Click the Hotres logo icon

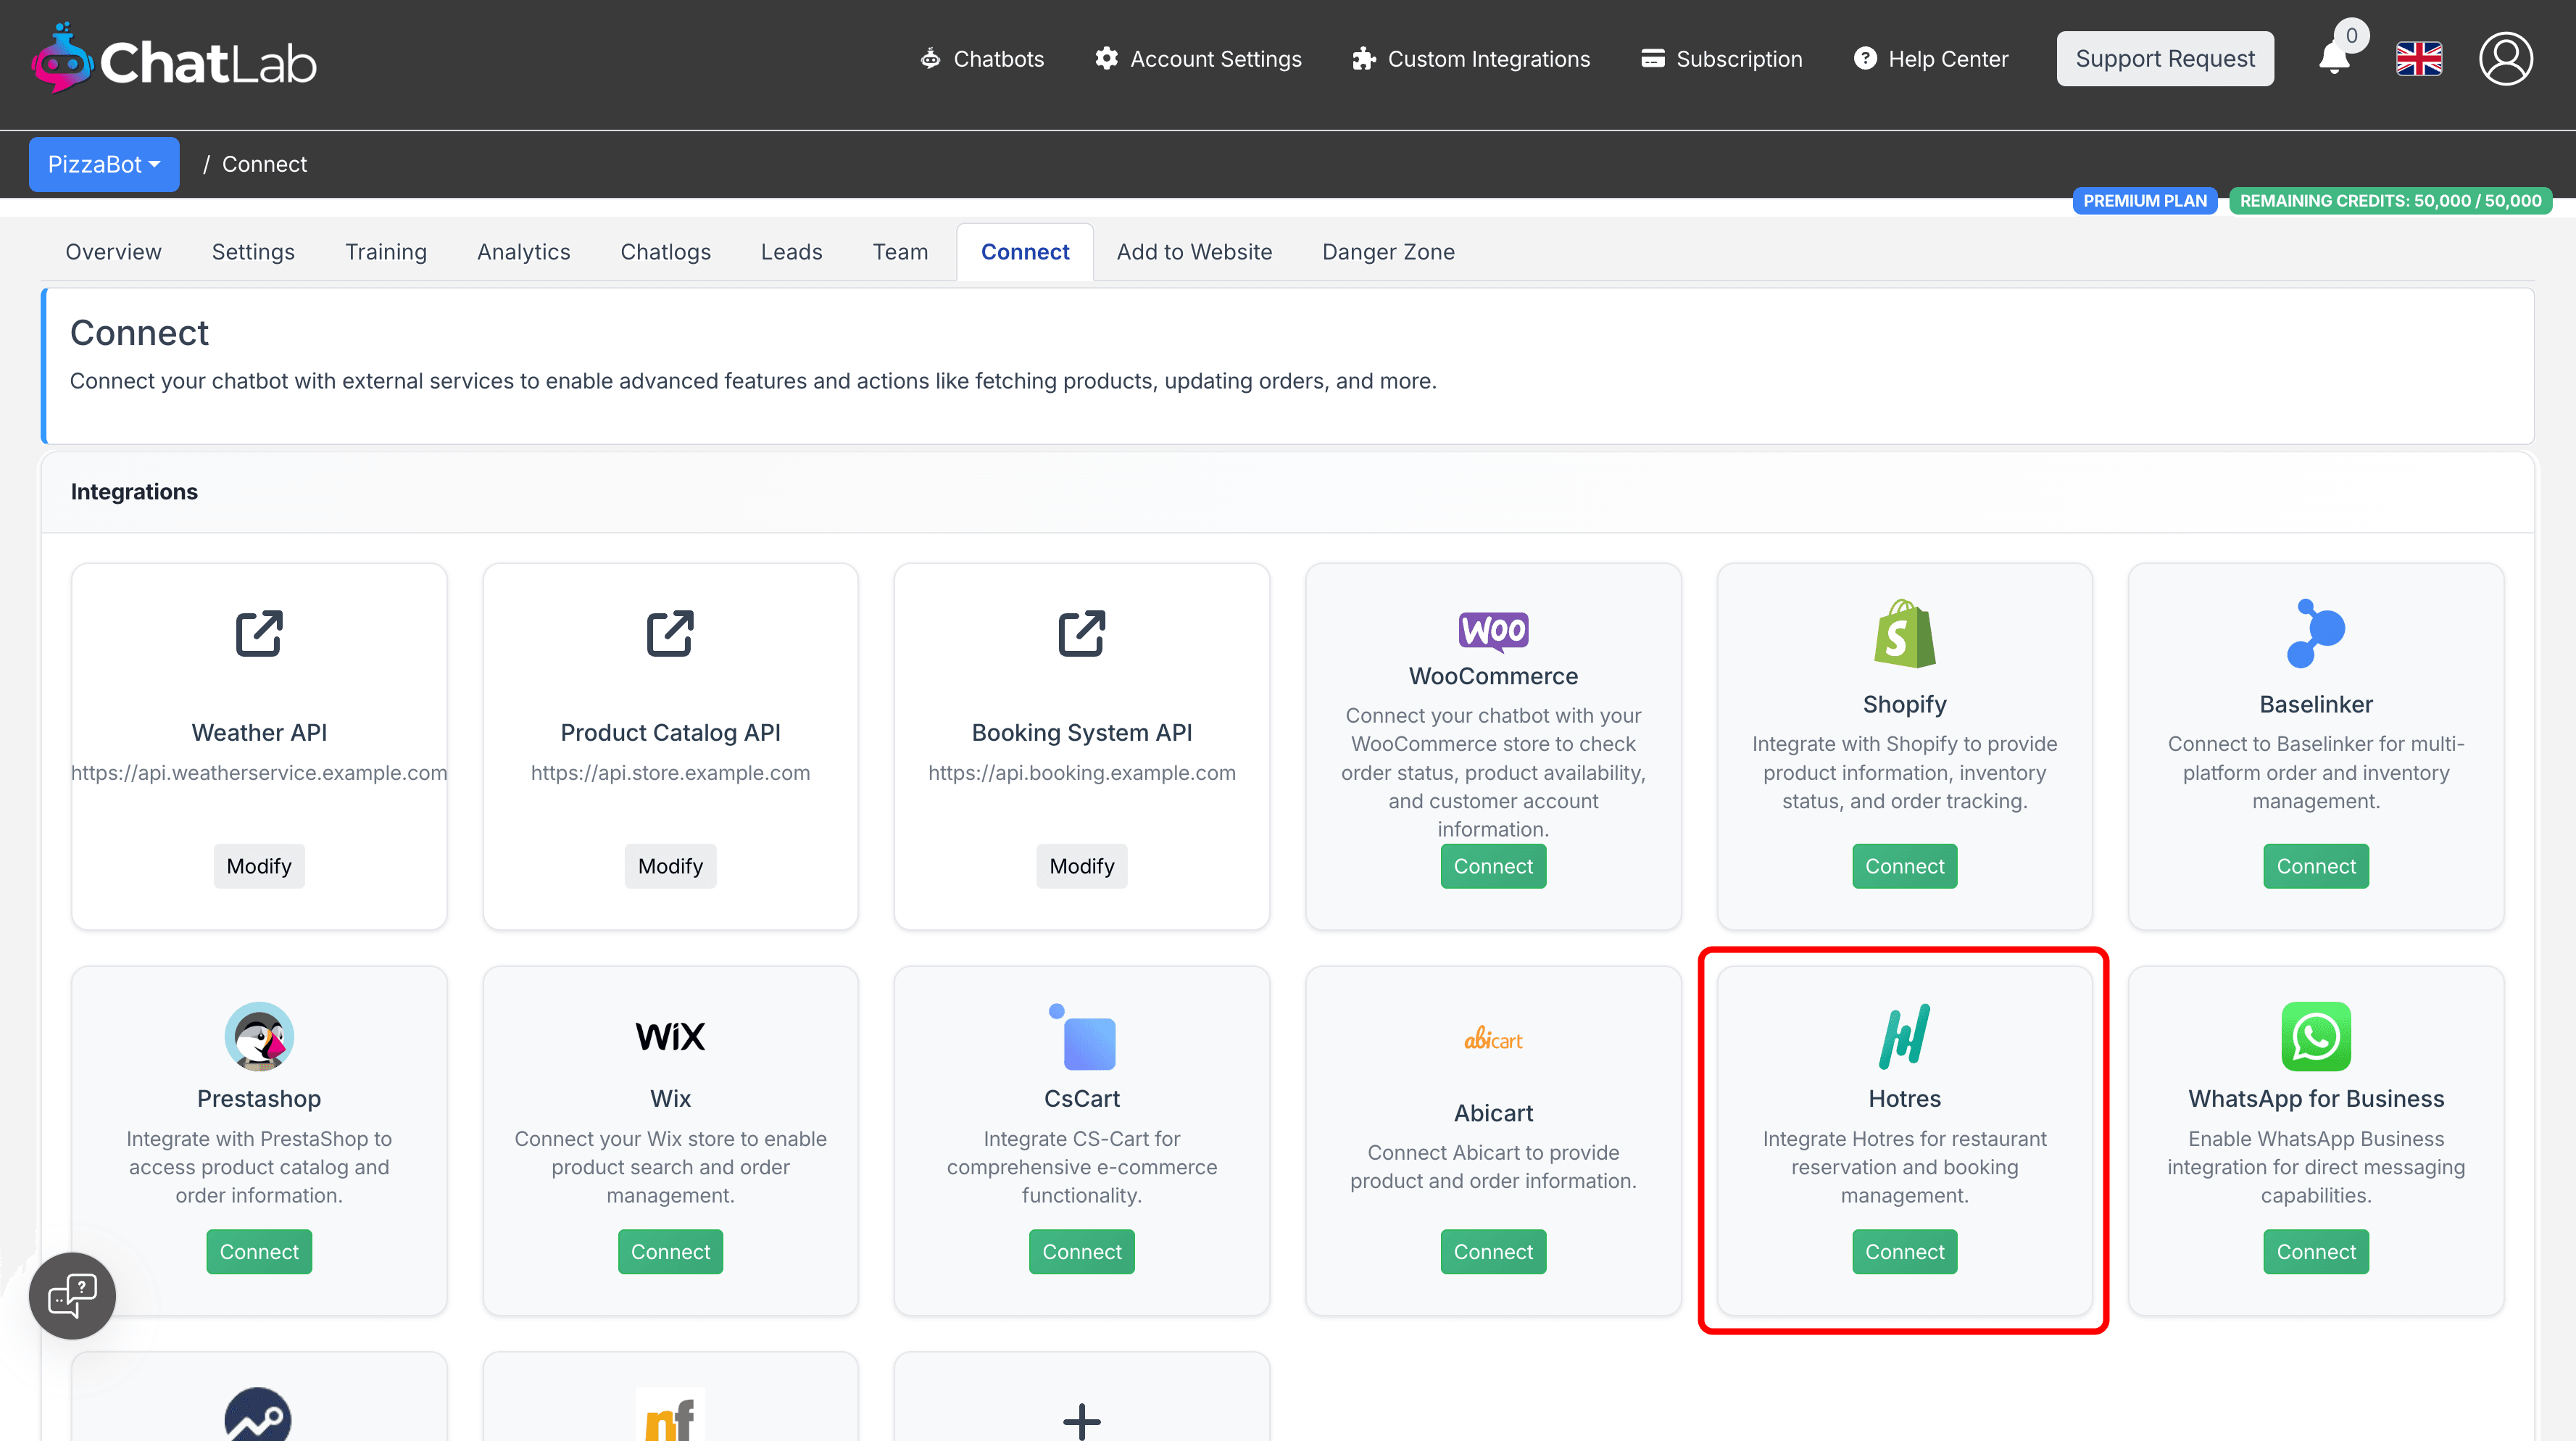[1904, 1036]
